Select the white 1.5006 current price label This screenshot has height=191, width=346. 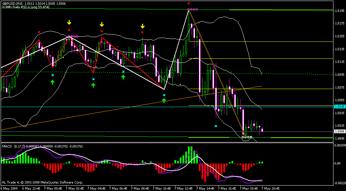click(x=340, y=132)
